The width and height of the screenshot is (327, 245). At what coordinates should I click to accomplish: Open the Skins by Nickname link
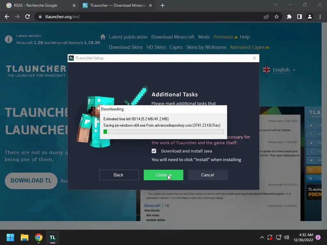point(206,47)
